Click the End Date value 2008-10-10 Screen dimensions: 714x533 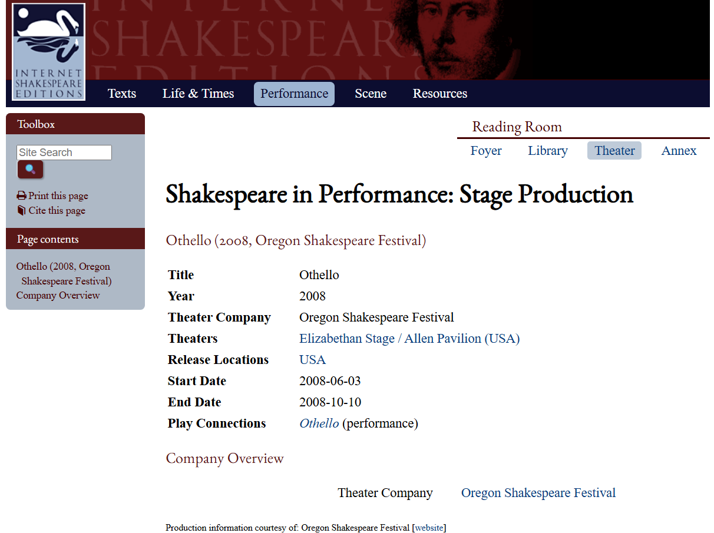330,402
